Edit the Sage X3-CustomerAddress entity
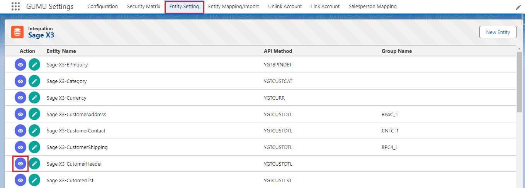This screenshot has height=188, width=525. tap(34, 114)
